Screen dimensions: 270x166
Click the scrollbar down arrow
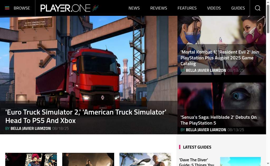pos(268,164)
